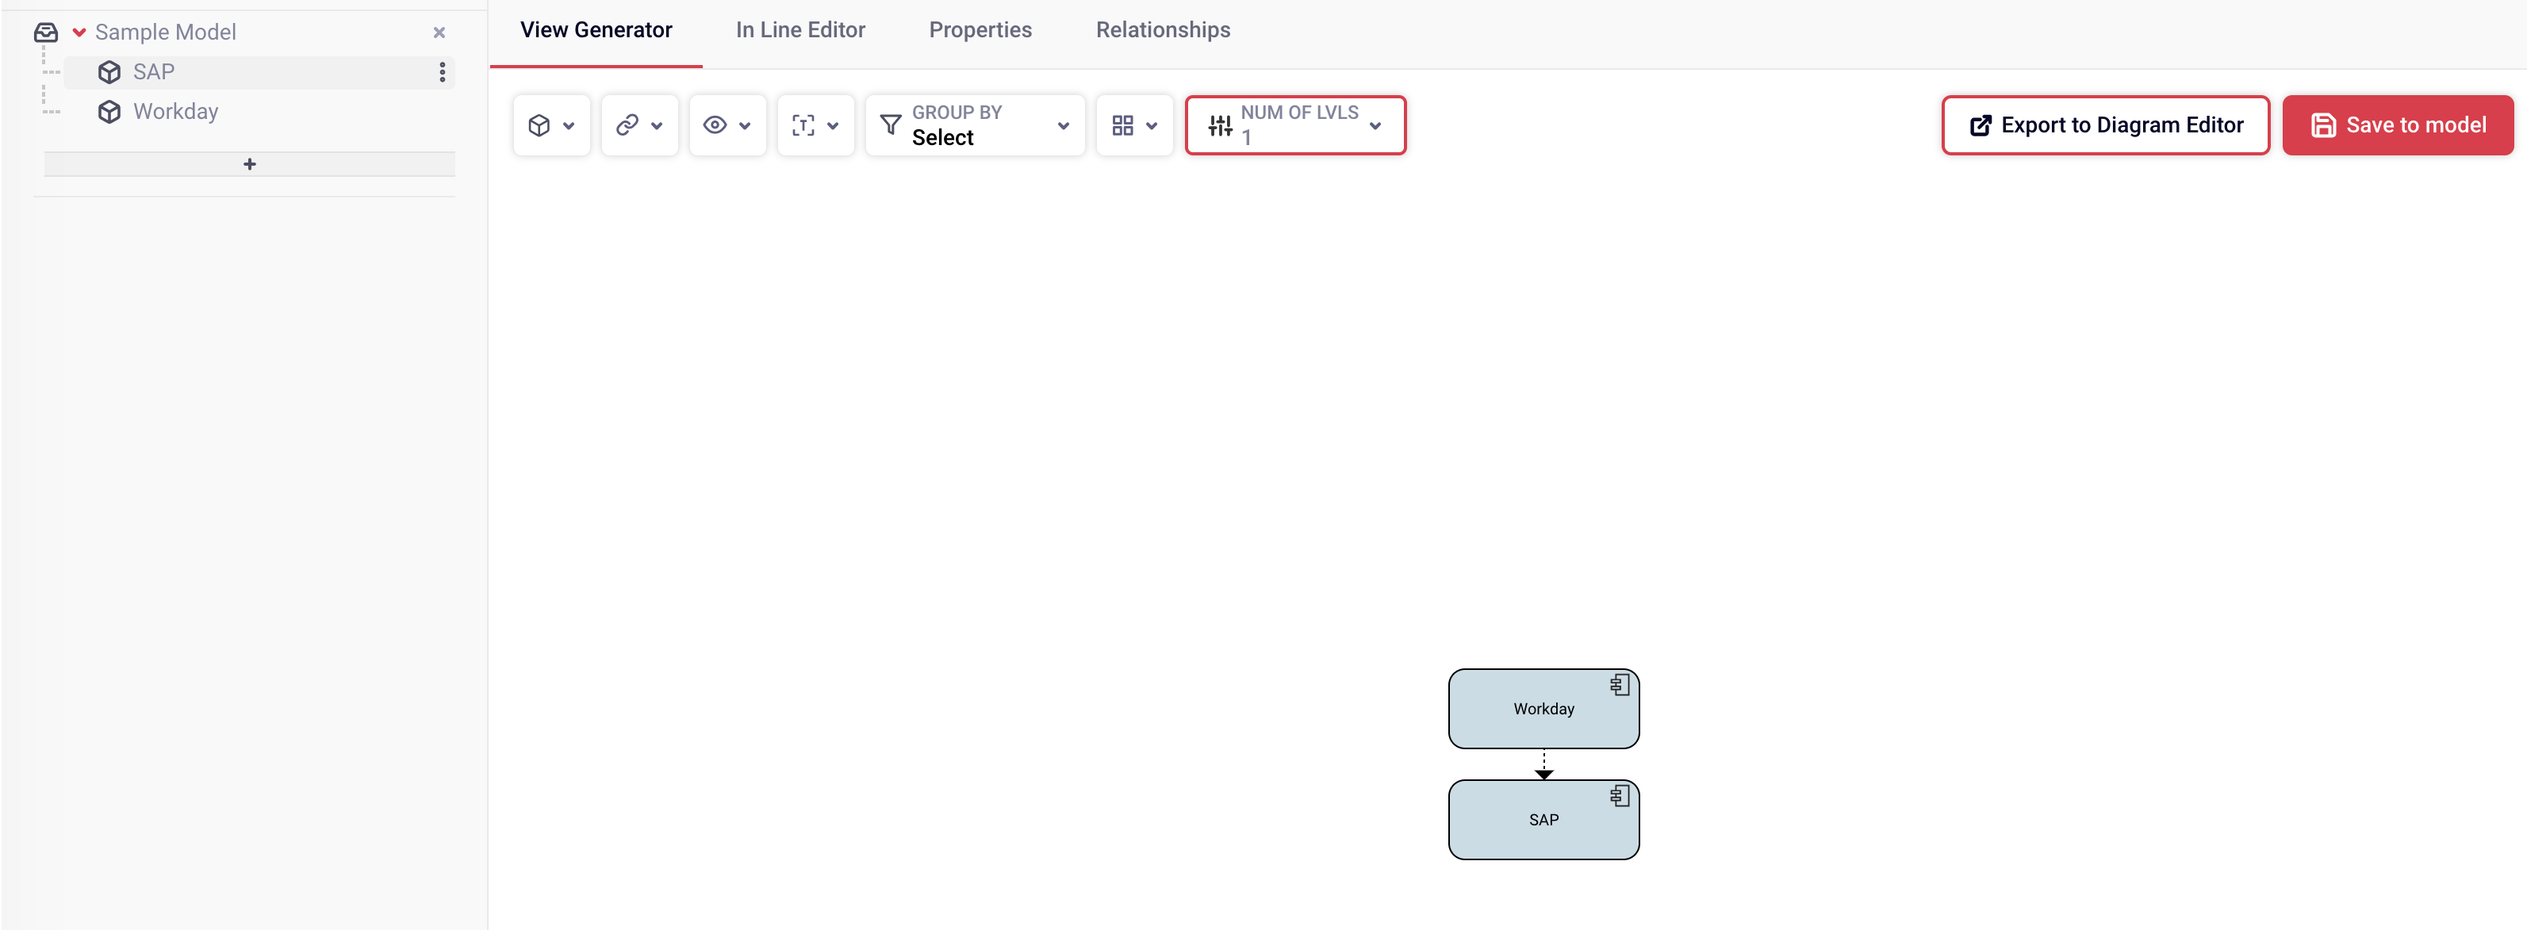Select the SAP cube icon in tree
This screenshot has width=2527, height=930.
coord(109,71)
